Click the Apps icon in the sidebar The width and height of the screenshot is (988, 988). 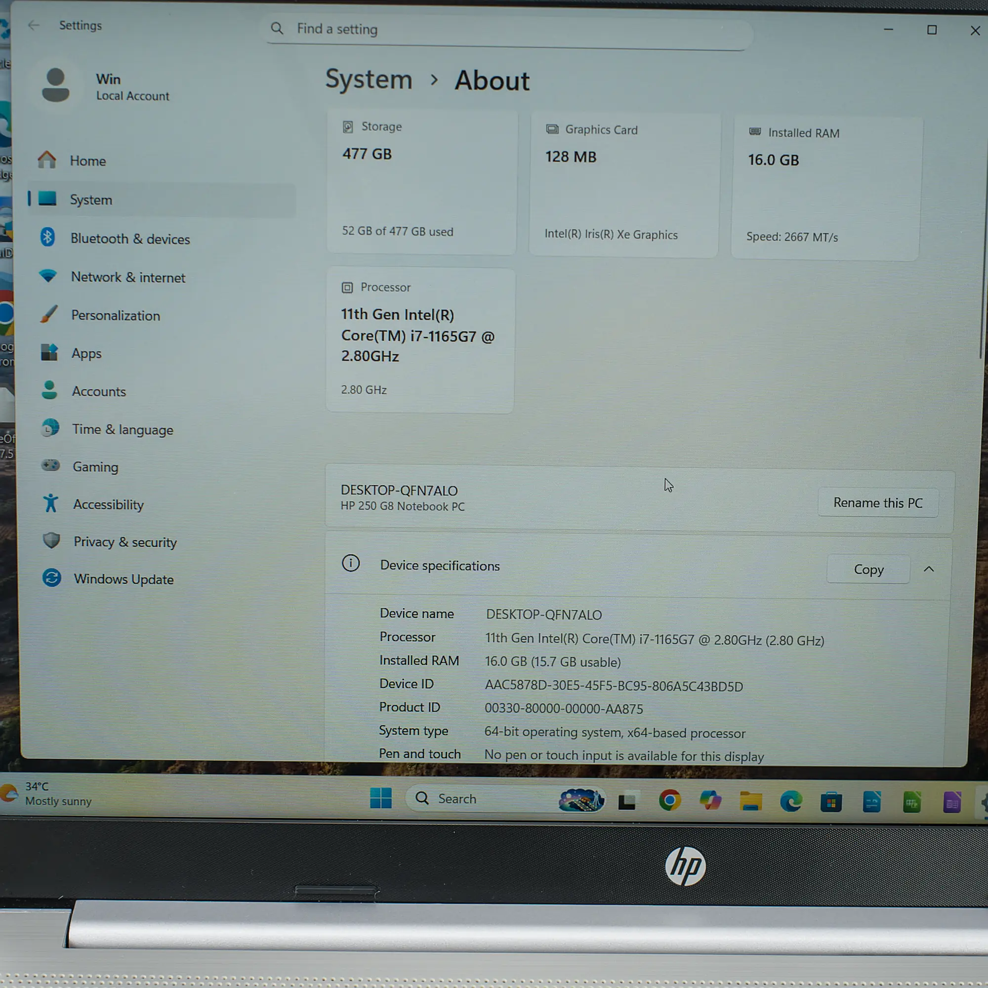coord(49,352)
